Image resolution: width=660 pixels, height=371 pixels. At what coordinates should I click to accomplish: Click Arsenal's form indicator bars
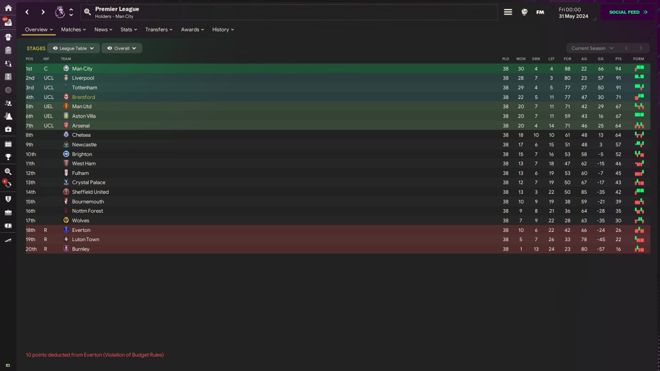pyautogui.click(x=639, y=125)
